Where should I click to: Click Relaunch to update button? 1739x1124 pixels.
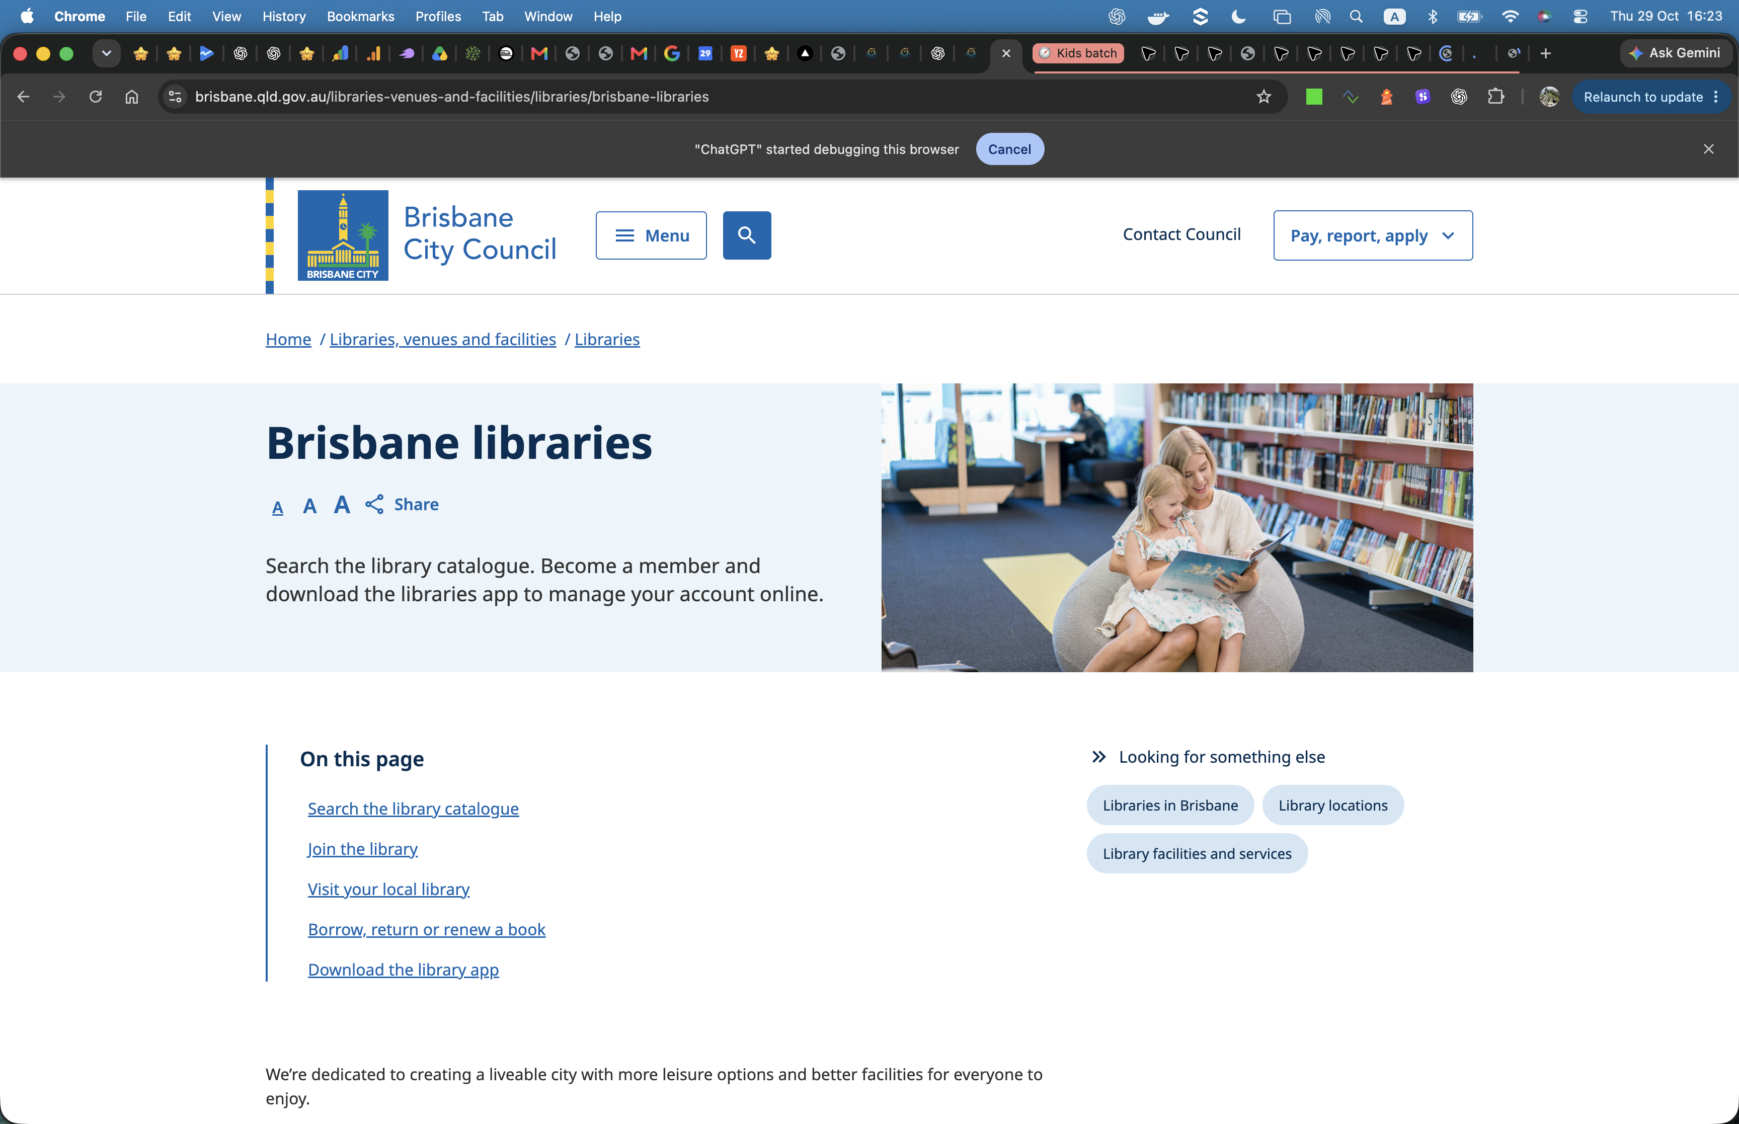click(1643, 96)
